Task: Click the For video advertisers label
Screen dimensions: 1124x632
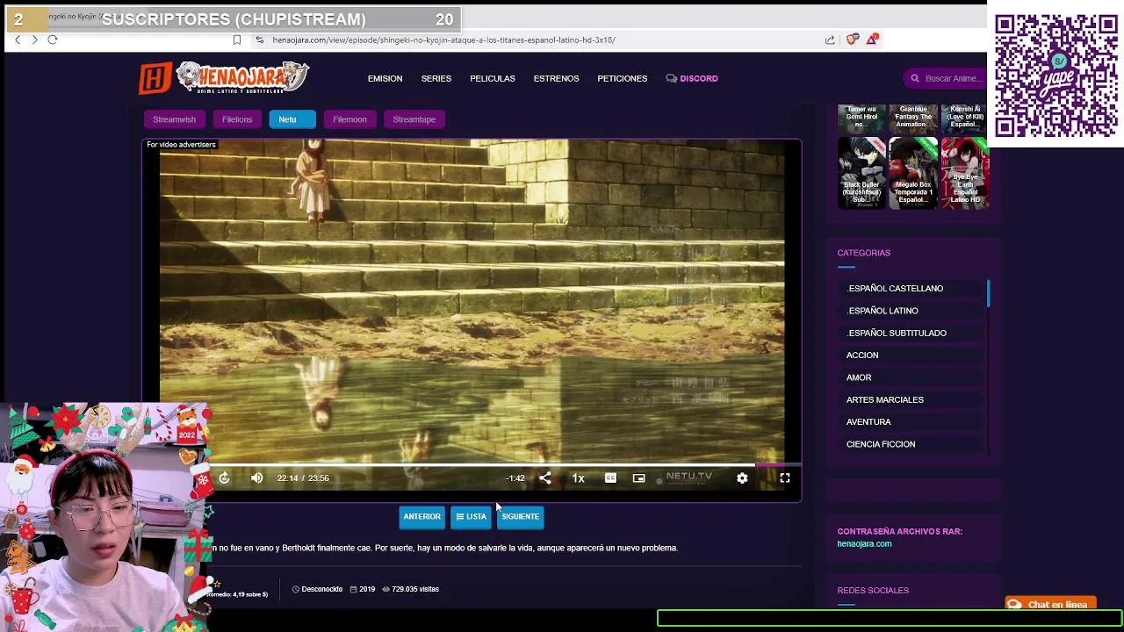Action: click(181, 144)
